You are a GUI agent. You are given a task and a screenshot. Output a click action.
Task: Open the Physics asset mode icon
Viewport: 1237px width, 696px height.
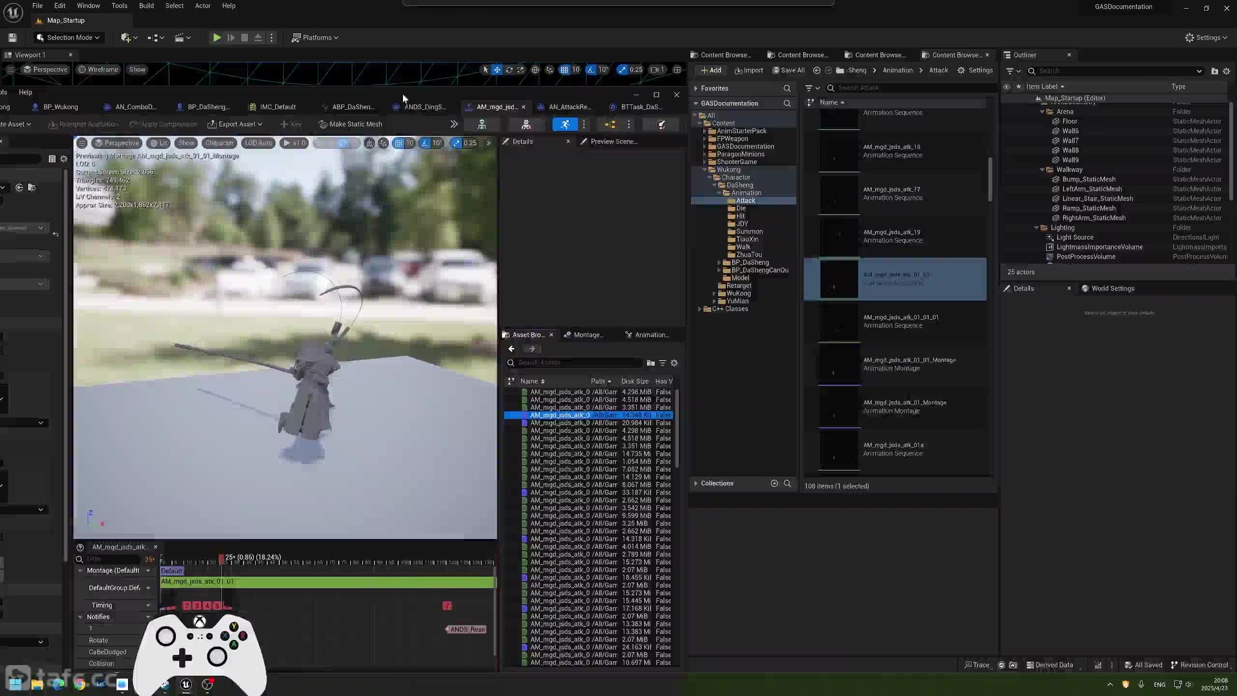(x=662, y=125)
